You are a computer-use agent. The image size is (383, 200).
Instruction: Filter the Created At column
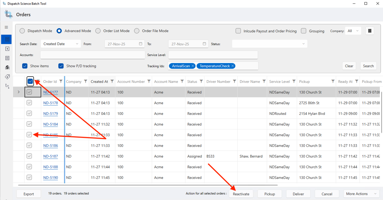click(x=112, y=82)
